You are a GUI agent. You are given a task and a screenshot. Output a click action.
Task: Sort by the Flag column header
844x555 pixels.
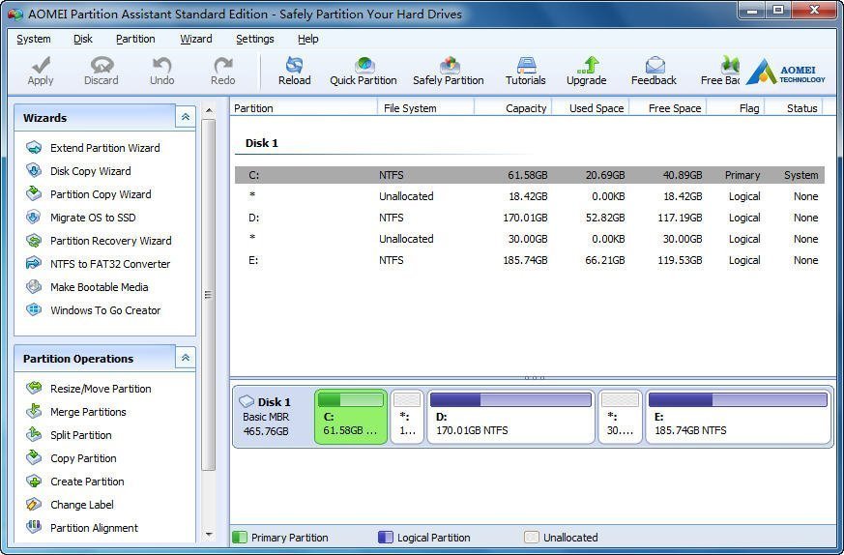[736, 108]
